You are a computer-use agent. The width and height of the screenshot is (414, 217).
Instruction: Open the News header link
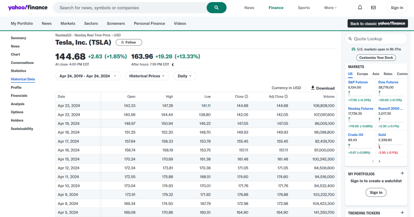[249, 8]
